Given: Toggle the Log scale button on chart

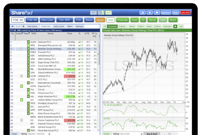Looking at the screenshot, I should [181, 26].
